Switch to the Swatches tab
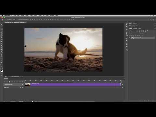Screen dimensions: 156x117 135,23
